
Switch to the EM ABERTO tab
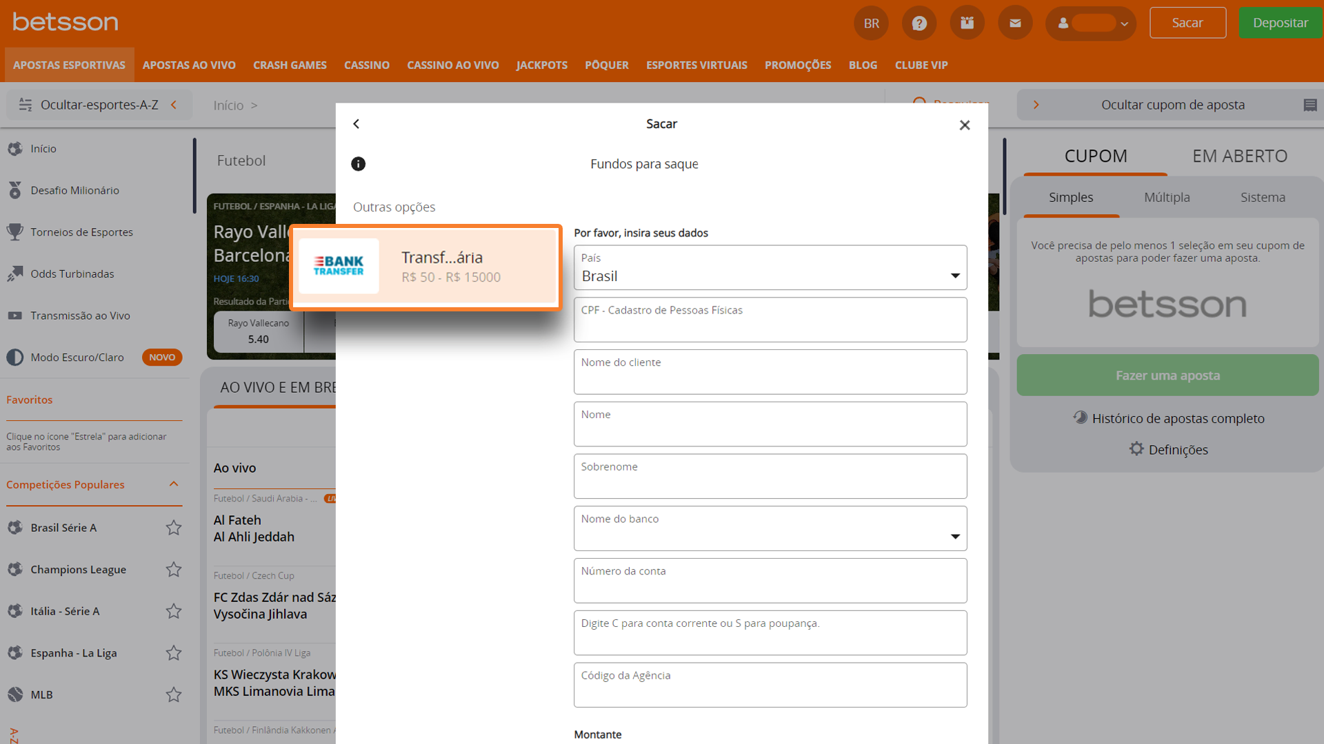pos(1240,156)
